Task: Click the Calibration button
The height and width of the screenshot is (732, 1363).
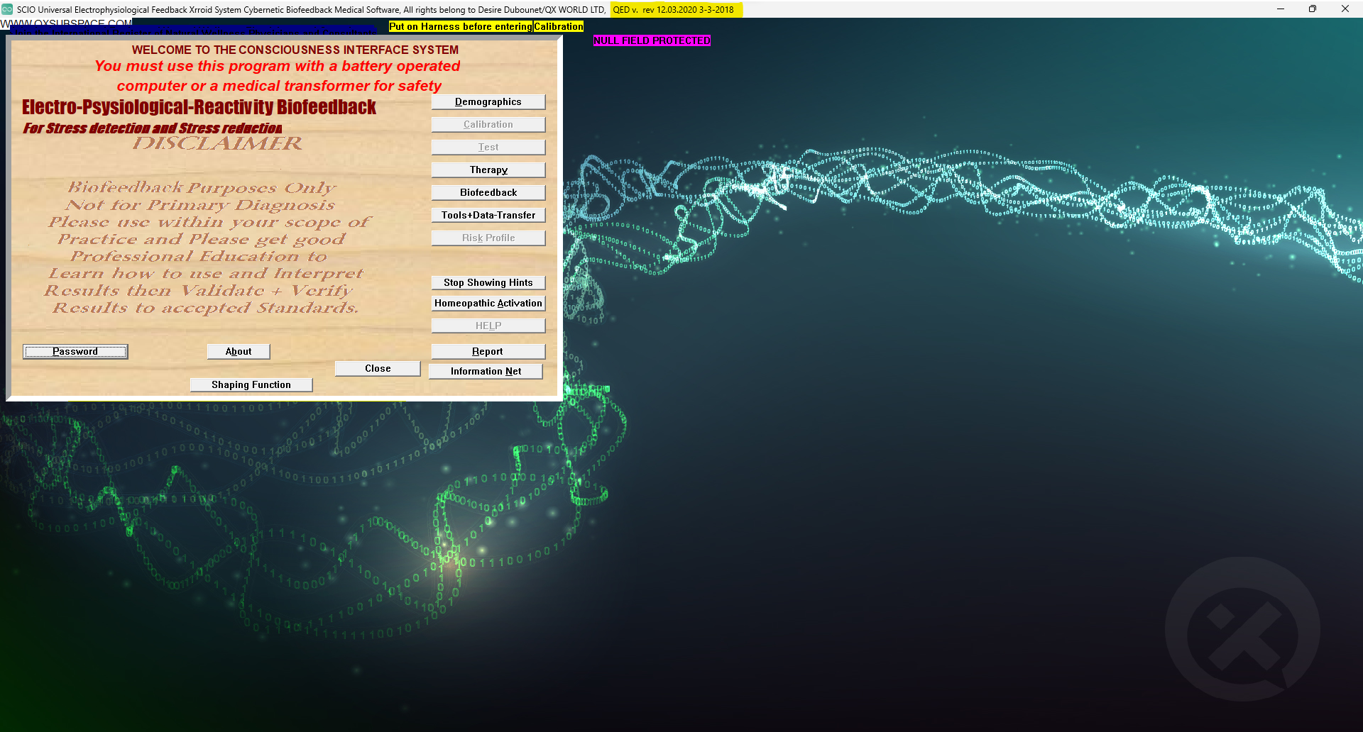Action: pos(488,125)
